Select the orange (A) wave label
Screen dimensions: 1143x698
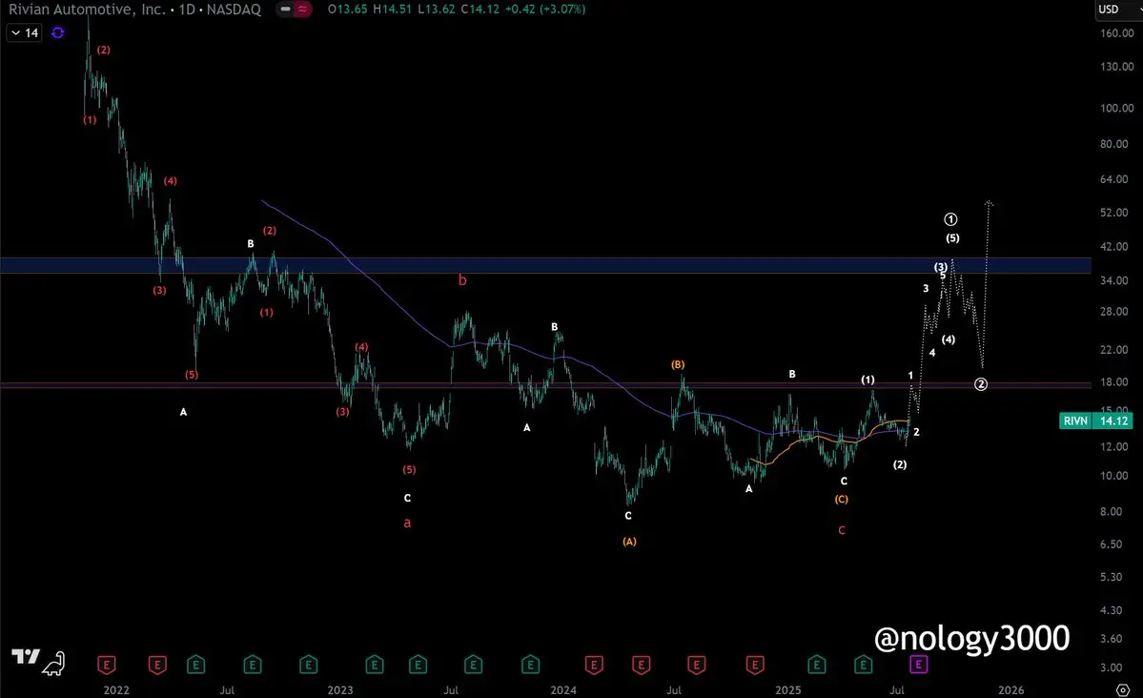[629, 542]
